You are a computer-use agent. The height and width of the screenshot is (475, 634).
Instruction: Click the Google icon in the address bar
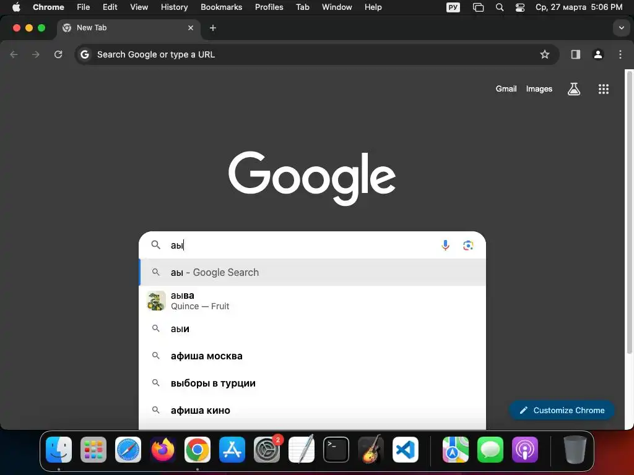(x=84, y=54)
